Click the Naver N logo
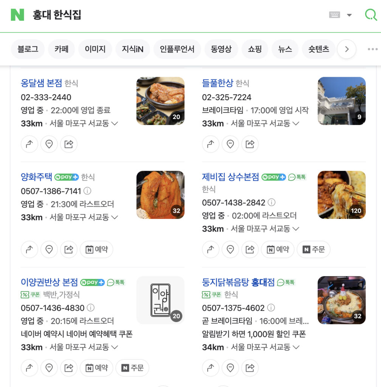The height and width of the screenshot is (387, 381). [x=17, y=15]
